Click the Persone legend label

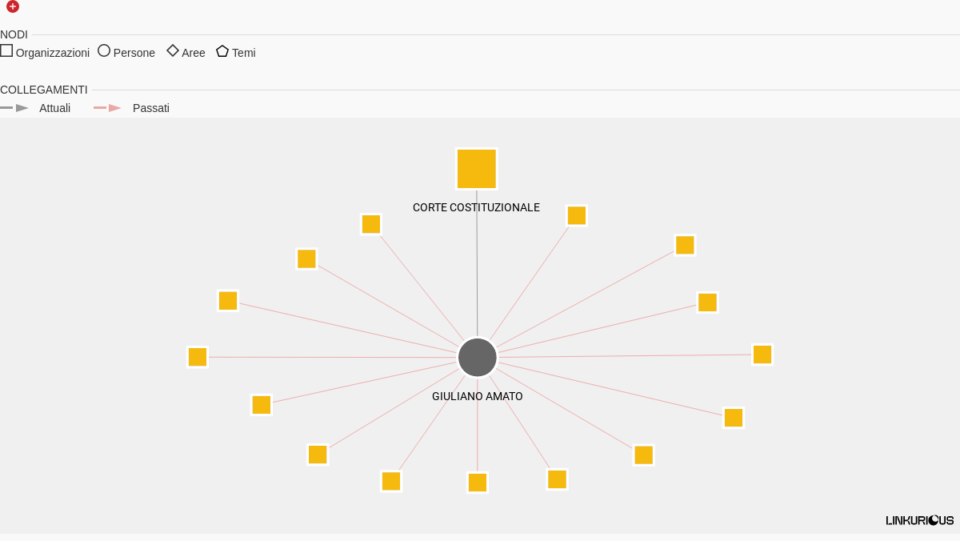[134, 53]
